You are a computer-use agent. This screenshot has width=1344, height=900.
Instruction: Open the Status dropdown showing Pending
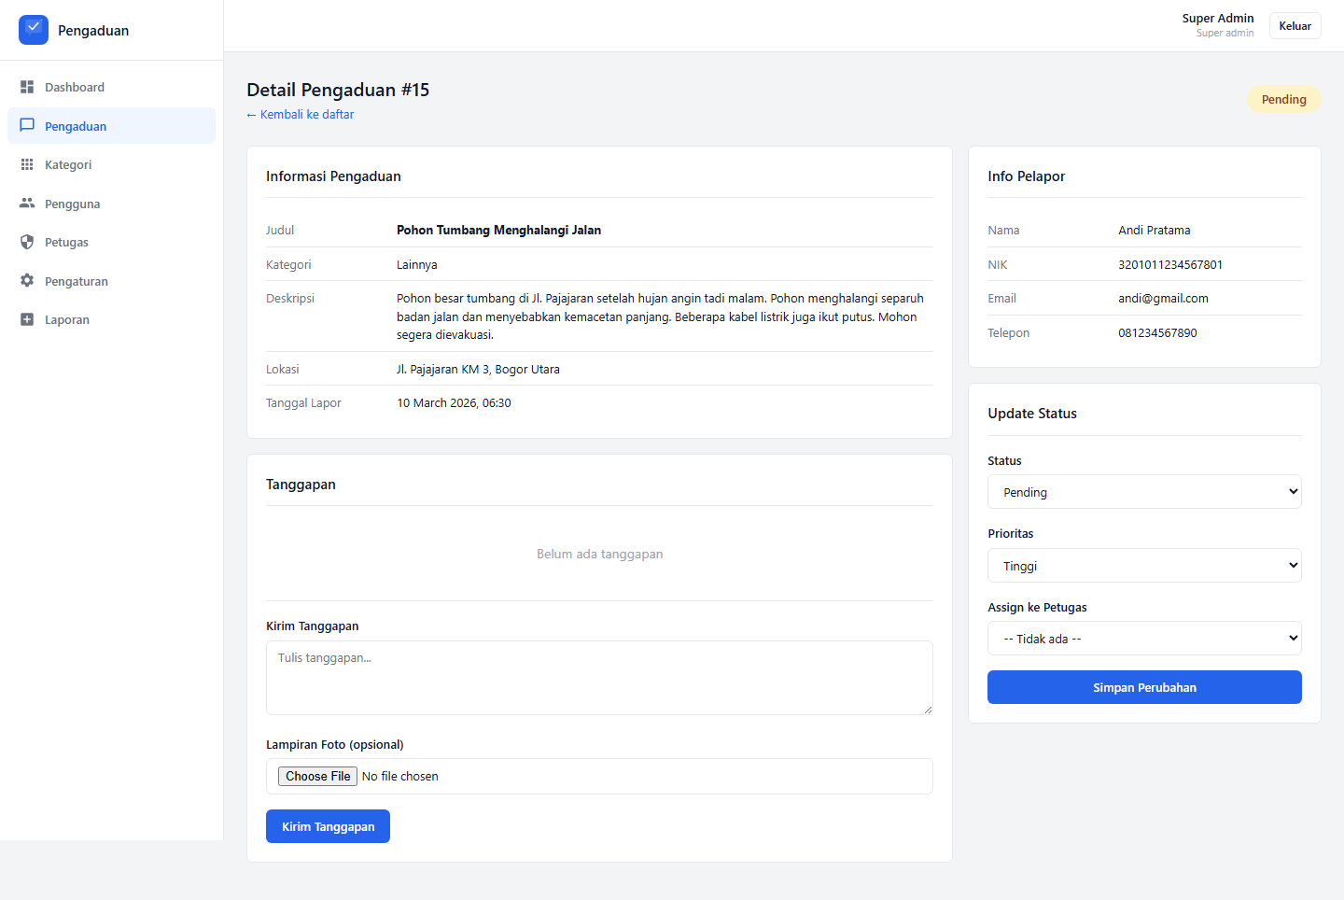pos(1144,491)
